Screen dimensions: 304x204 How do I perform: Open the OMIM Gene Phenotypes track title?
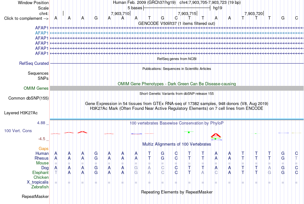(x=177, y=84)
